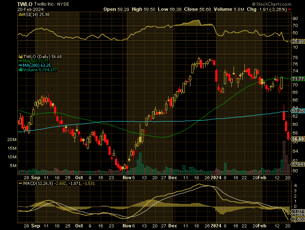Click the 20-Feb-2024 date in the header
The width and height of the screenshot is (305, 230).
(x=30, y=9)
